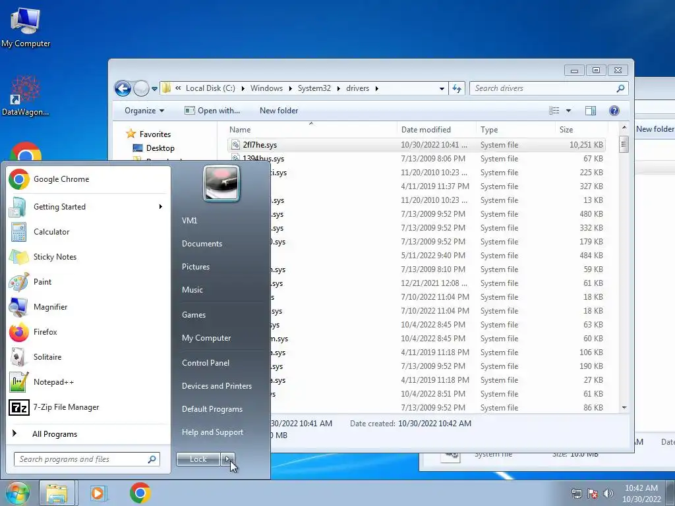Screen dimensions: 675x506
Task: Open Documents from Start menu
Action: click(x=202, y=244)
